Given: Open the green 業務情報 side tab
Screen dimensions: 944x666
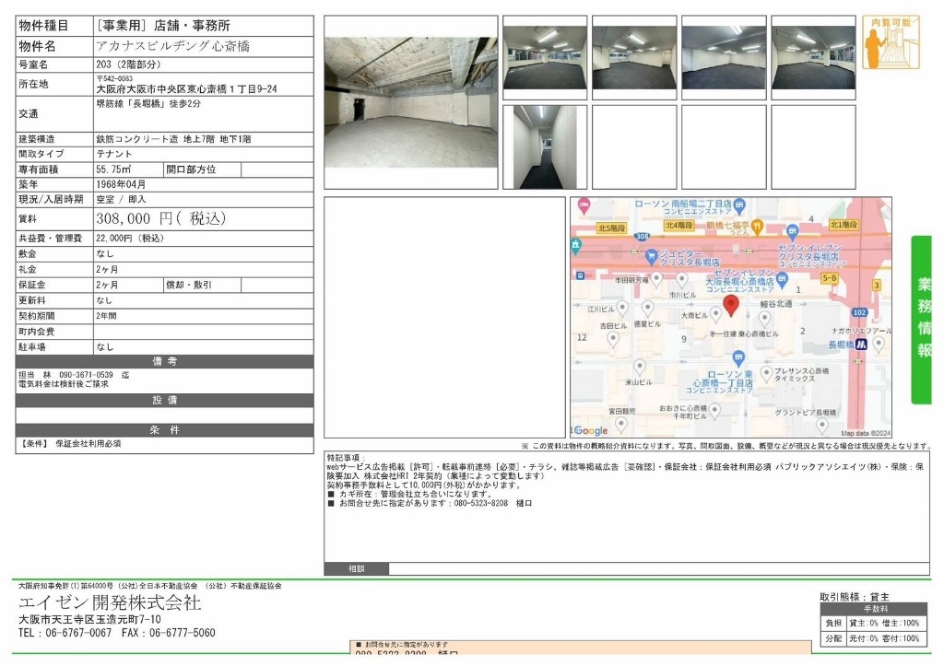Looking at the screenshot, I should 922,320.
